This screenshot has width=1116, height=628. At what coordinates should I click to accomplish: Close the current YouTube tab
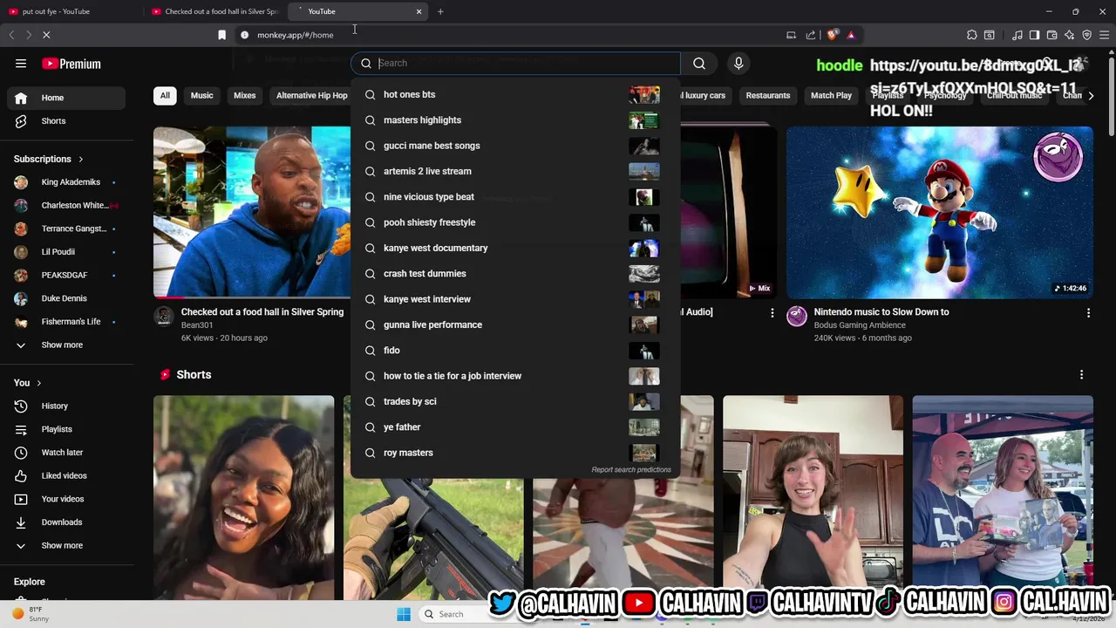(x=418, y=11)
